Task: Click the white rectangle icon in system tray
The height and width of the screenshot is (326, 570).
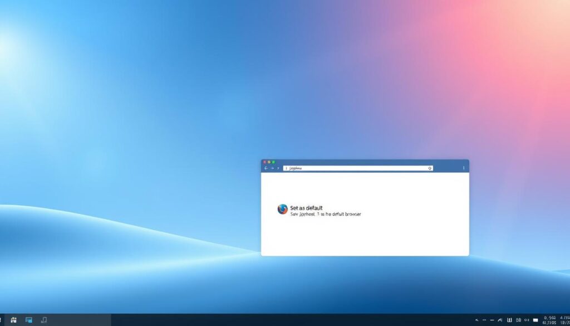Action: tap(535, 320)
